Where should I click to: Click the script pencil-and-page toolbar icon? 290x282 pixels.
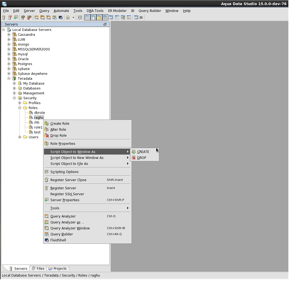click(68, 18)
